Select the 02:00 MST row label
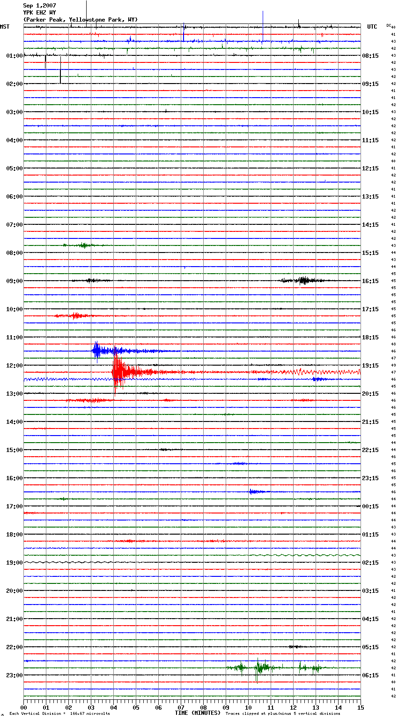398x720 pixels. (15, 84)
